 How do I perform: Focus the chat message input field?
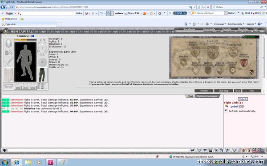[x=99, y=150]
